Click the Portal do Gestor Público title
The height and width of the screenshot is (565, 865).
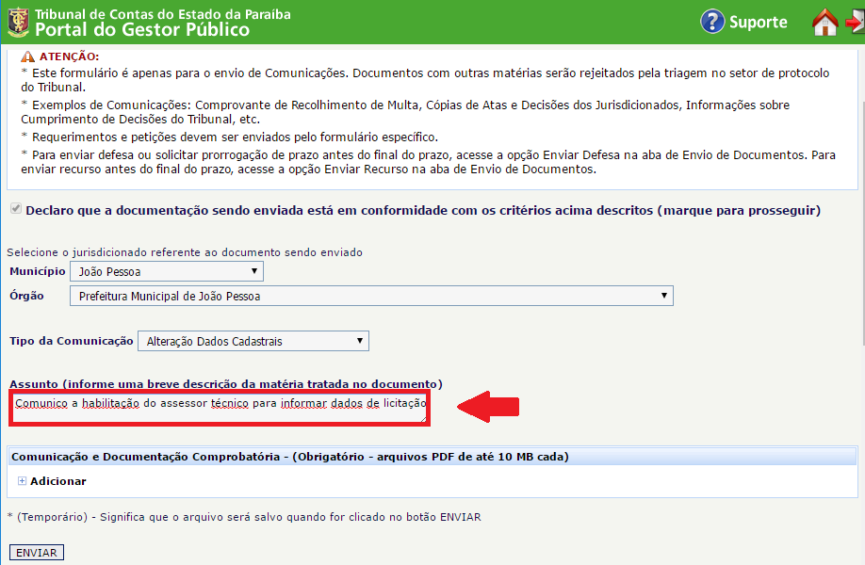[142, 29]
